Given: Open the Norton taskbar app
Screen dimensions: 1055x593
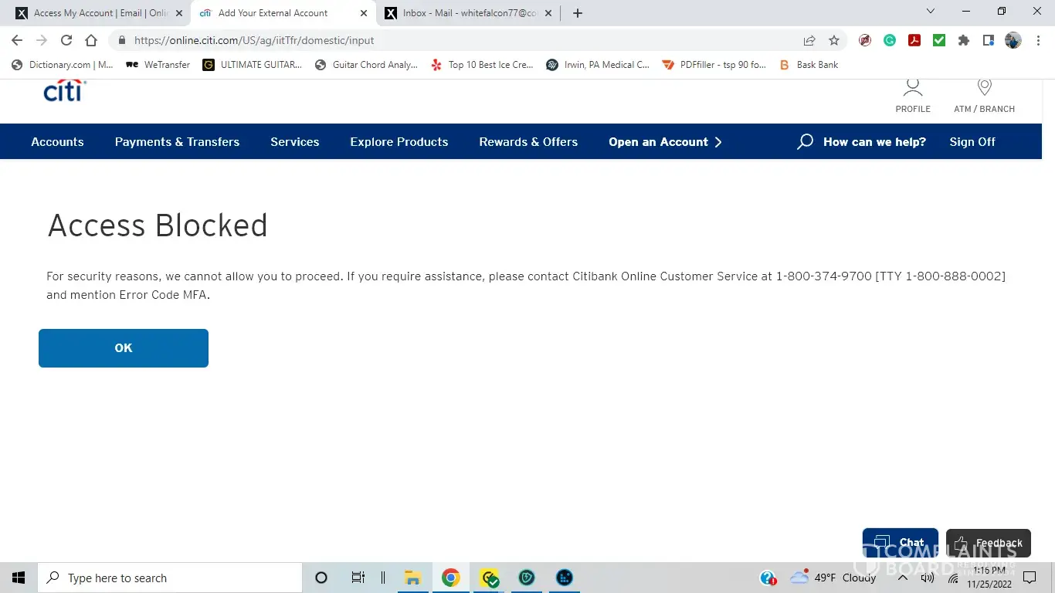Looking at the screenshot, I should 489,578.
